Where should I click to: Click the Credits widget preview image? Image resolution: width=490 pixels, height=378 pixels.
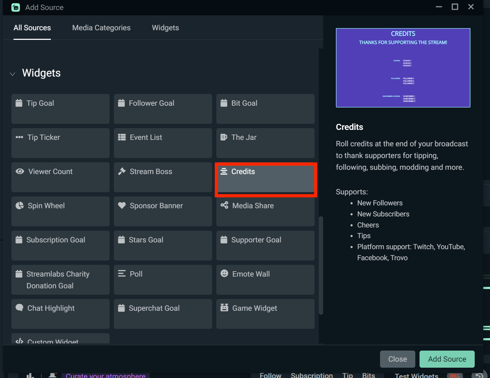(x=403, y=68)
